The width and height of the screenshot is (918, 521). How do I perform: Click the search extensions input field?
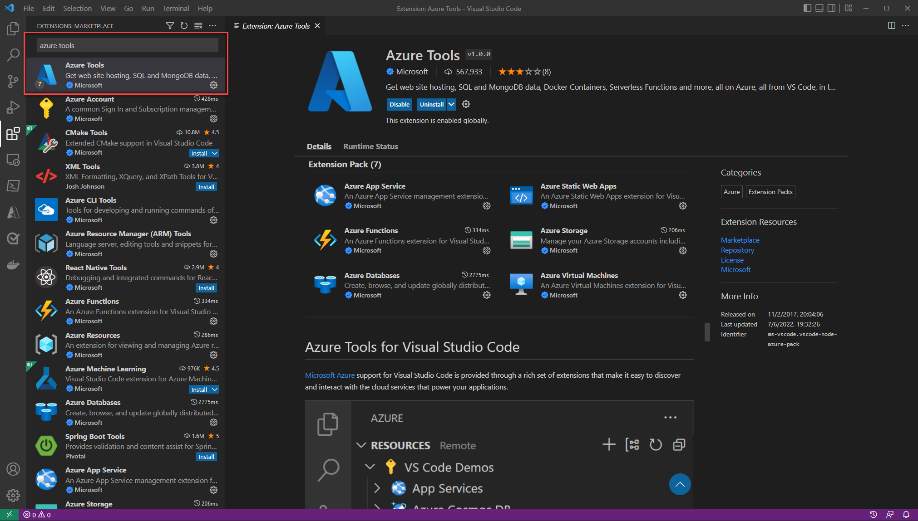(128, 45)
